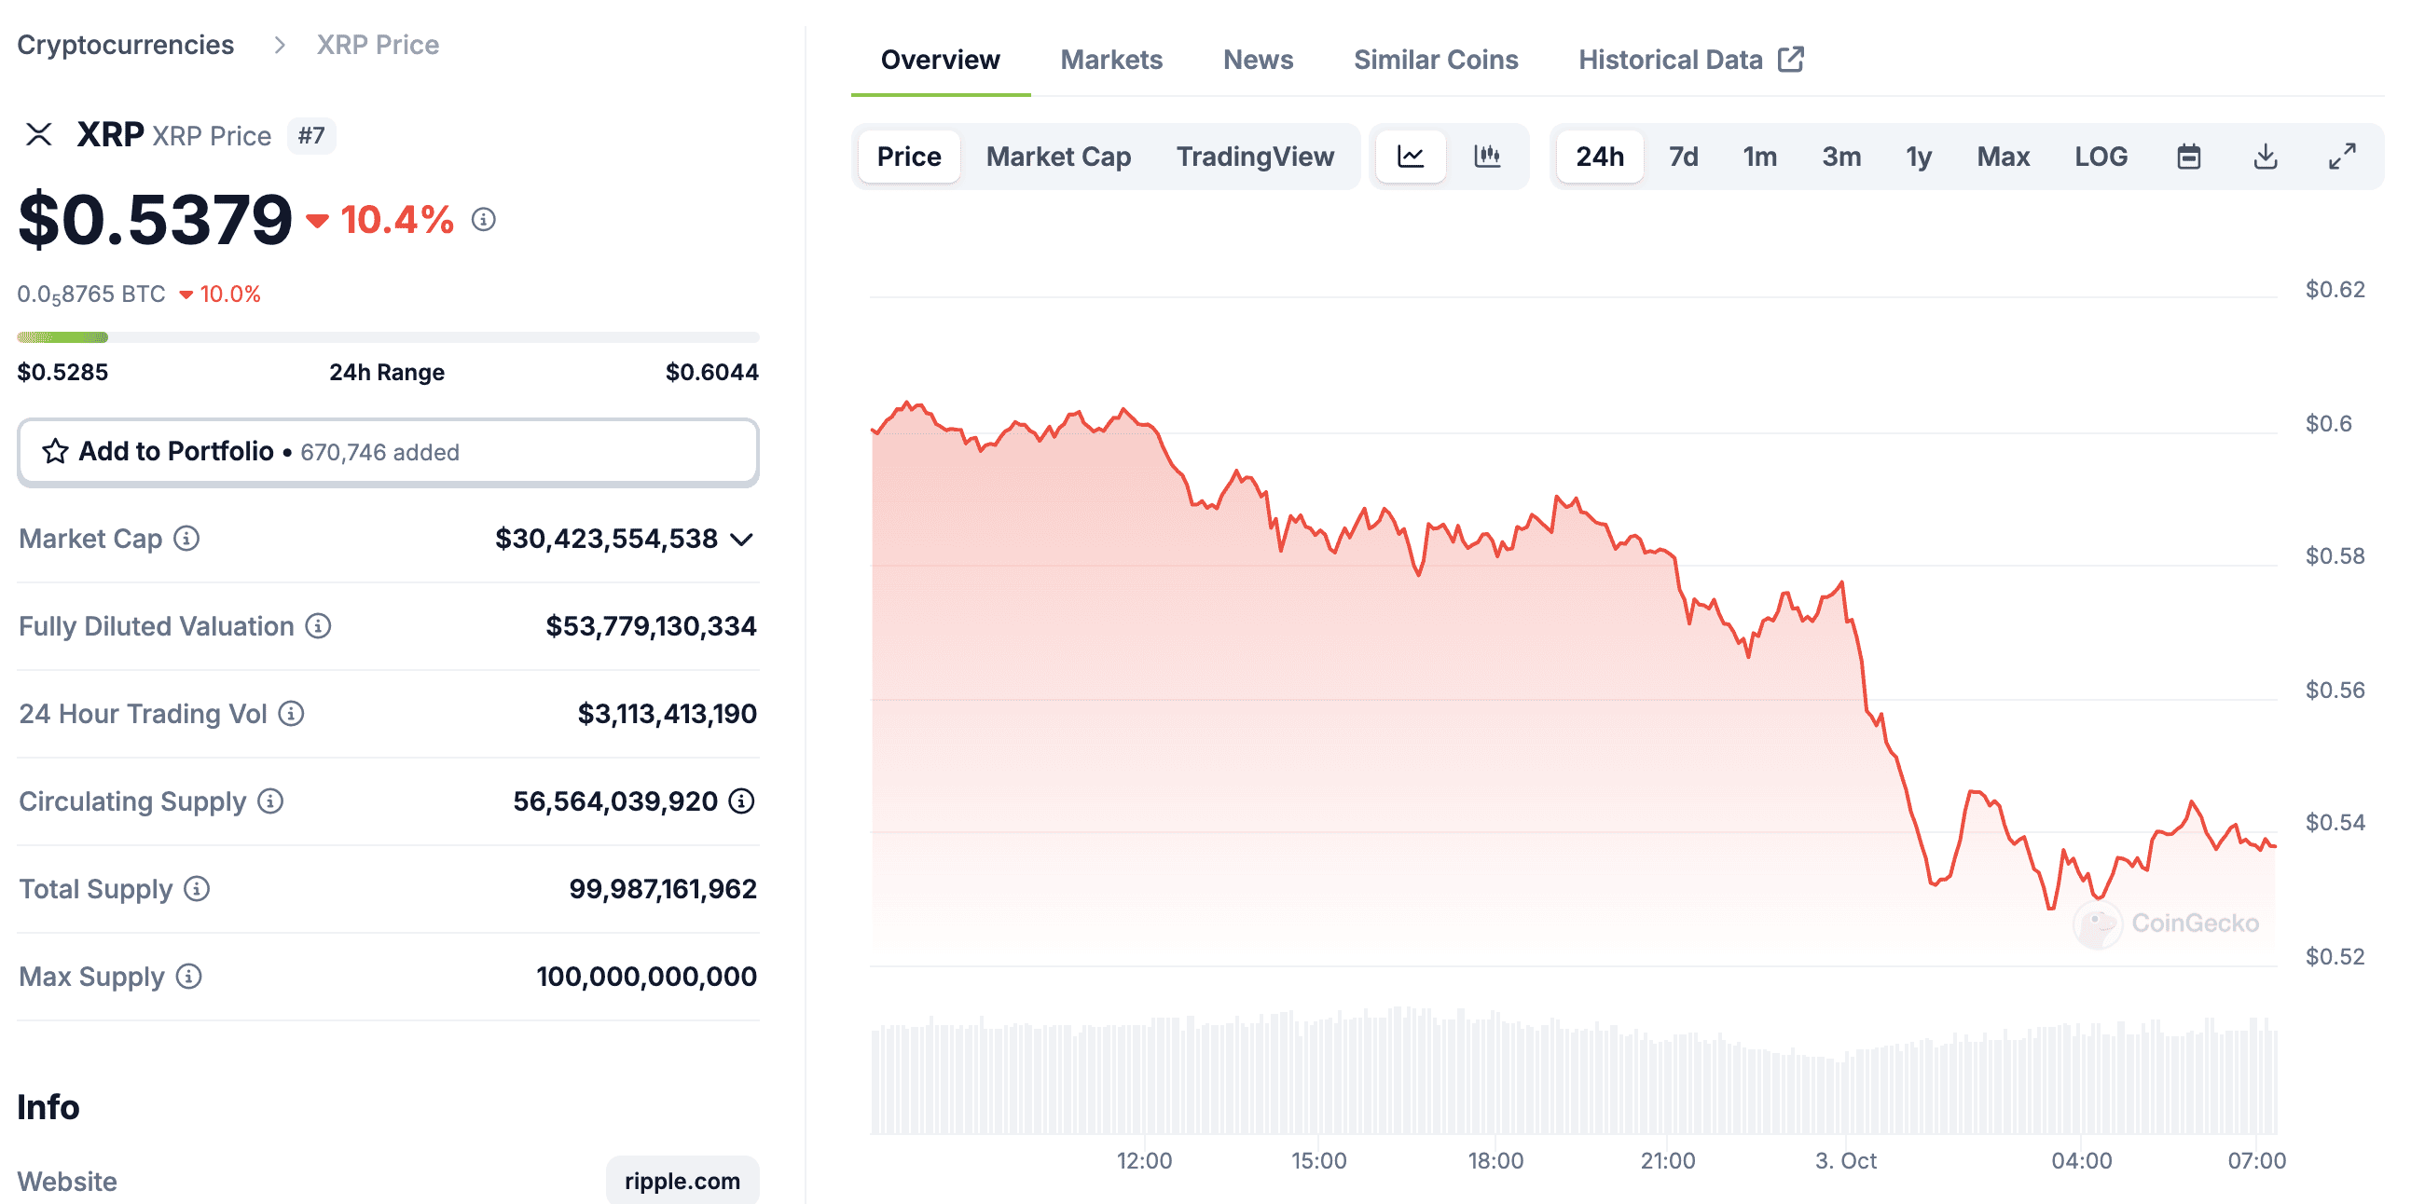The image size is (2411, 1204).
Task: Switch to line chart view icon
Action: pos(1410,157)
